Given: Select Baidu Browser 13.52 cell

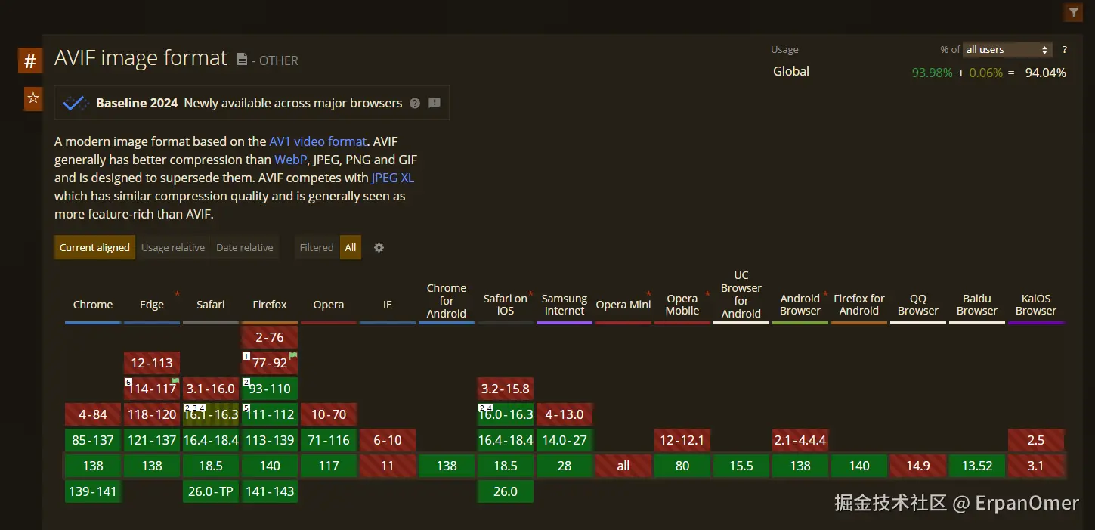Looking at the screenshot, I should tap(977, 466).
